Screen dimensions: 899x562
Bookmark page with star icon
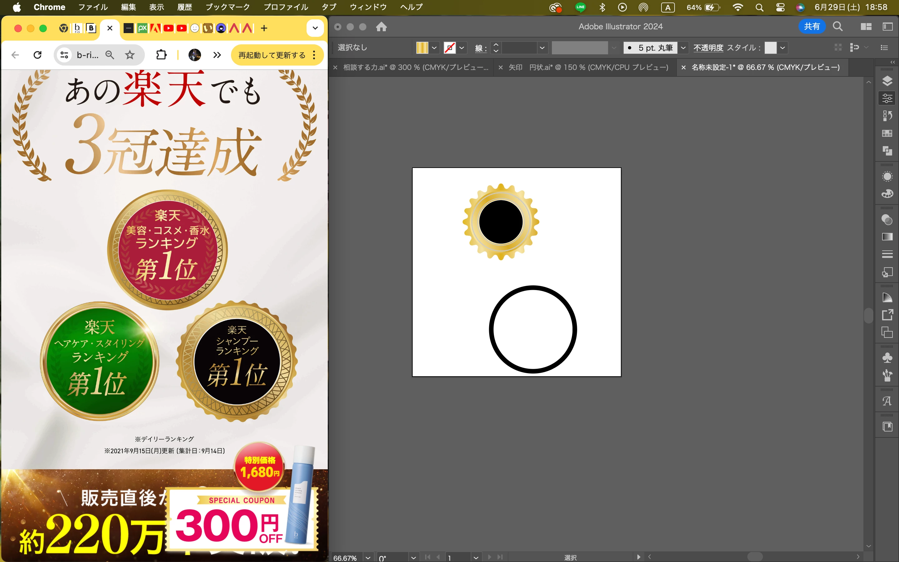pos(130,55)
